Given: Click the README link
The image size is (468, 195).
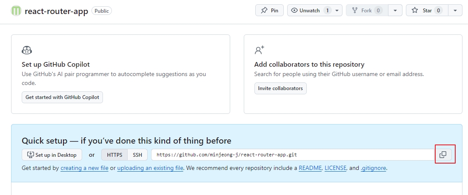Looking at the screenshot, I should pyautogui.click(x=310, y=168).
